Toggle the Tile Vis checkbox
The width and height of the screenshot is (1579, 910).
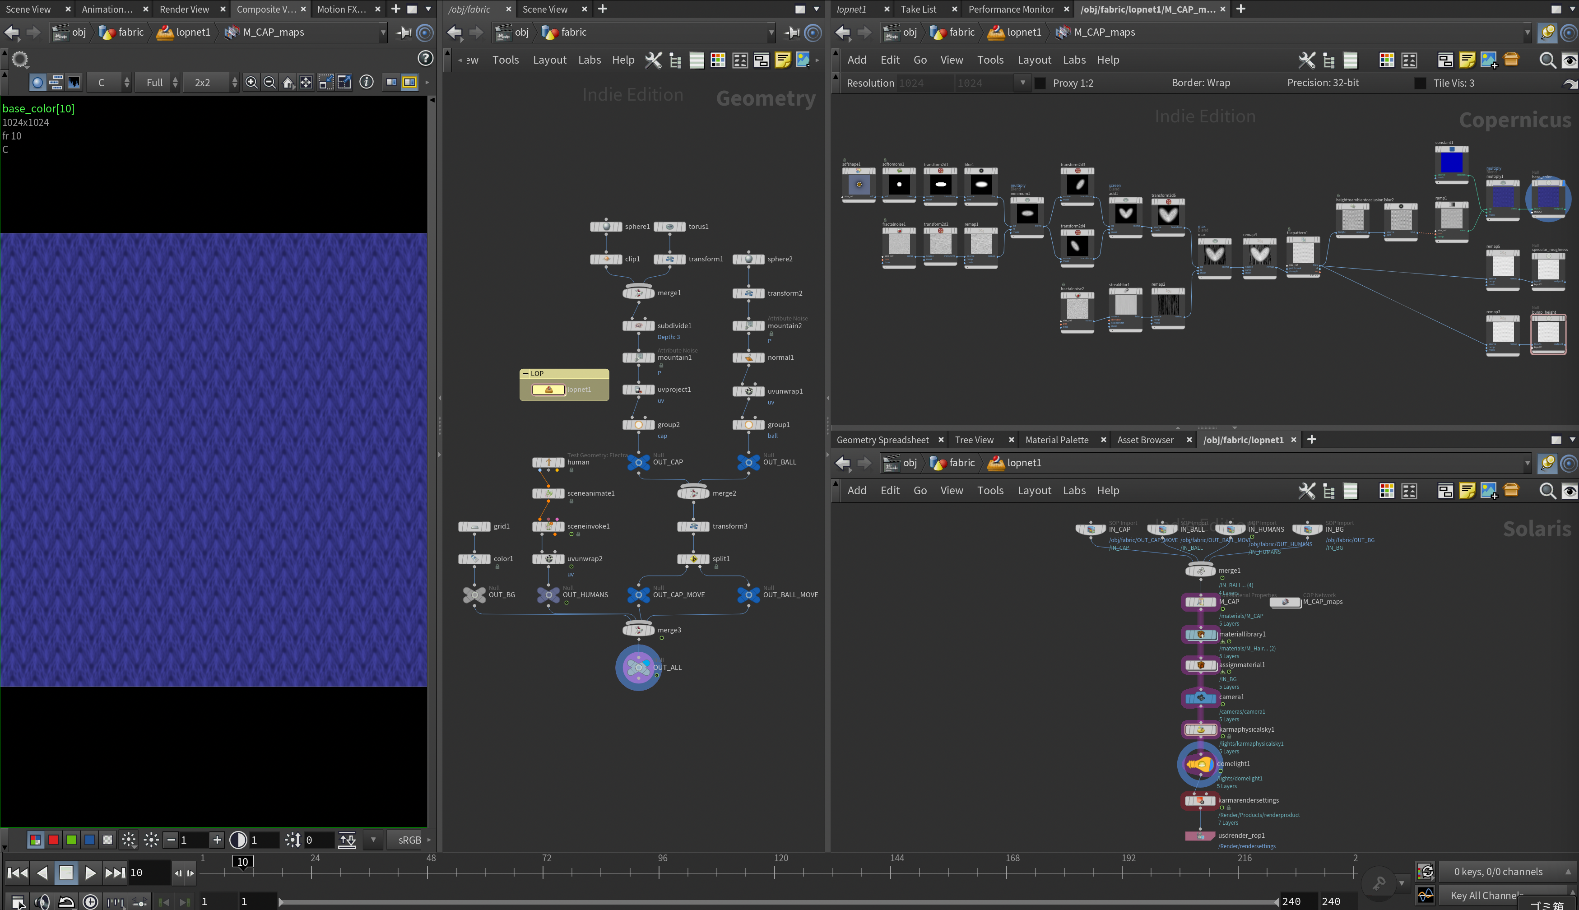point(1420,83)
